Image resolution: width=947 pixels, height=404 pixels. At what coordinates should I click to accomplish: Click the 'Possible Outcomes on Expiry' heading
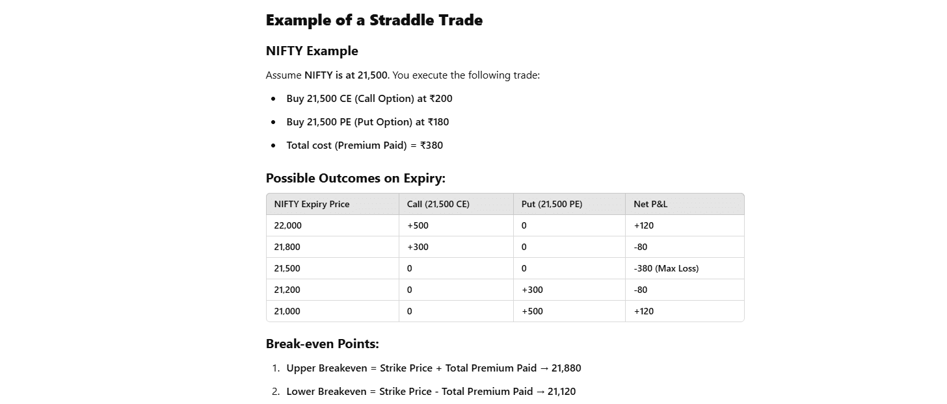click(356, 179)
